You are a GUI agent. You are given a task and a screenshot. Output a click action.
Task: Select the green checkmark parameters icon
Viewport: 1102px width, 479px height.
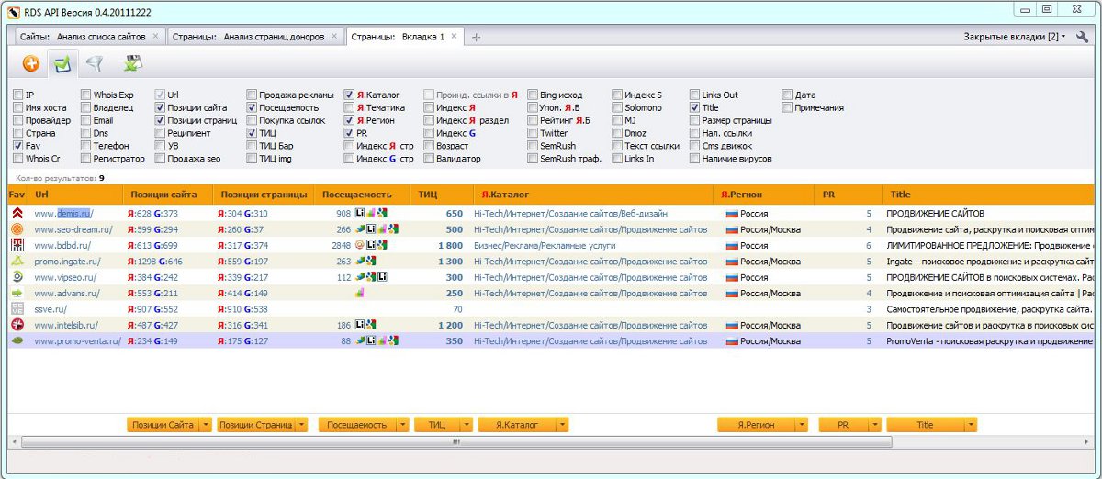(62, 64)
